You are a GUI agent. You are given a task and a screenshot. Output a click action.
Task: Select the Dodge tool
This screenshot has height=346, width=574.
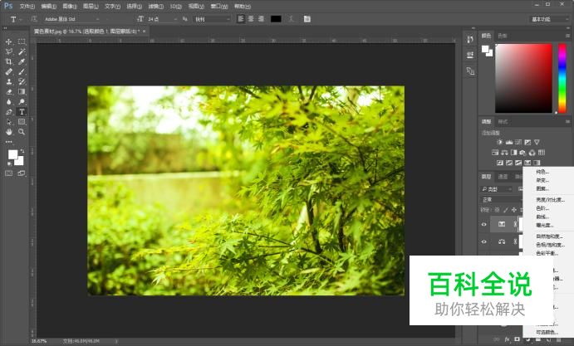22,102
